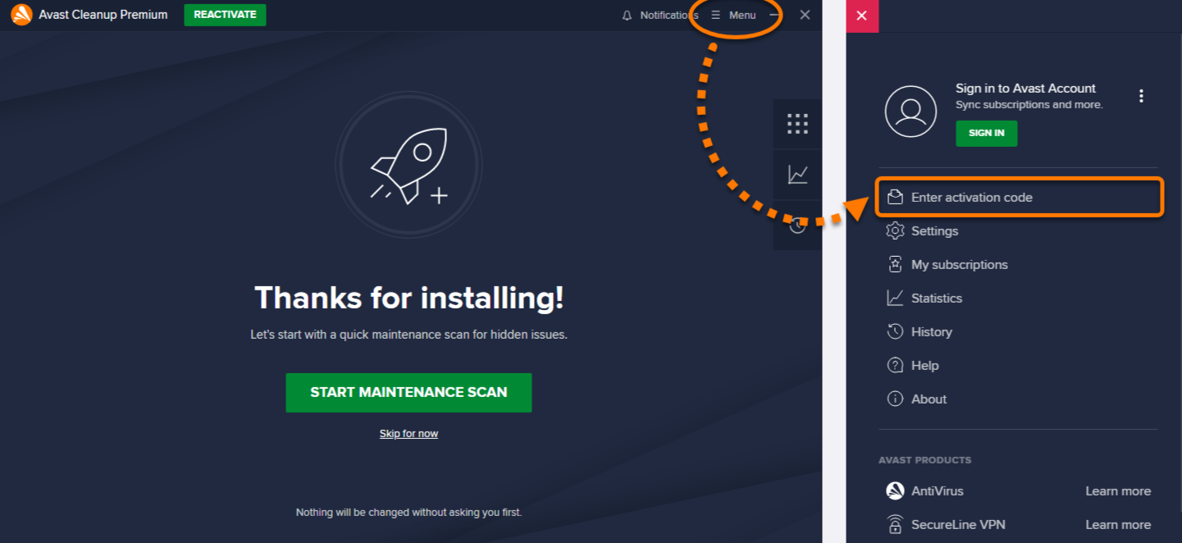Click START MAINTENANCE SCAN button
Screen dimensions: 1182x543
click(408, 392)
